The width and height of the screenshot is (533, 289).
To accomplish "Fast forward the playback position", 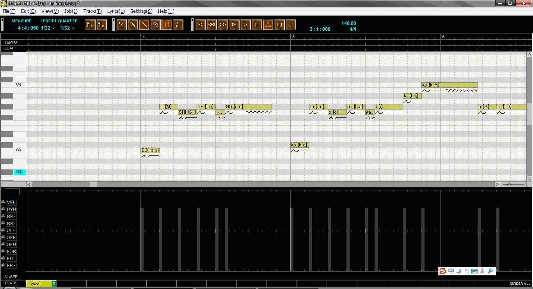I will (x=223, y=25).
